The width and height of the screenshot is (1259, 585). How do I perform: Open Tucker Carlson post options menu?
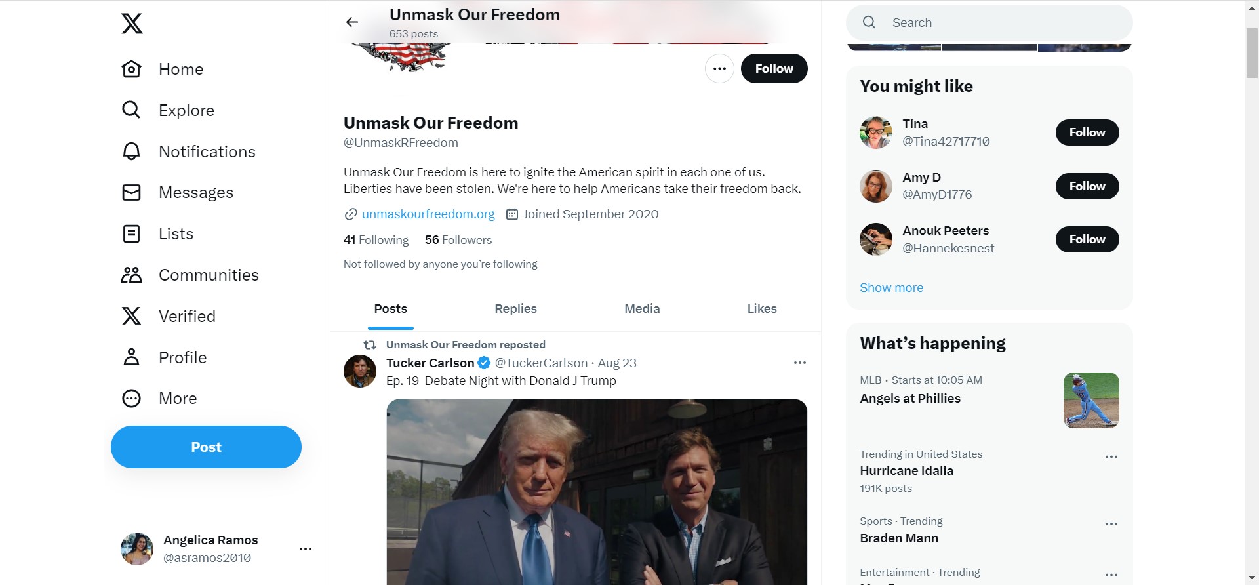(x=799, y=363)
